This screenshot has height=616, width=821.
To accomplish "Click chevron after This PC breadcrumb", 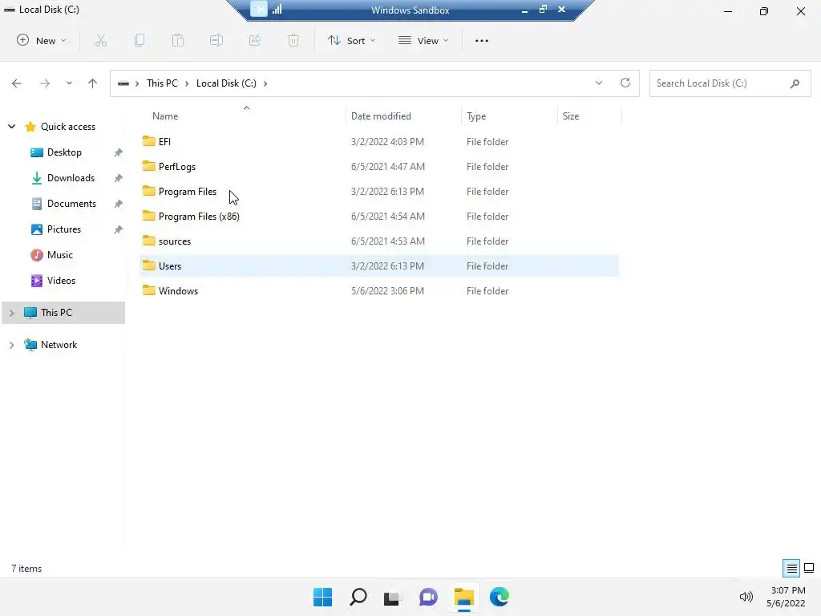I will pos(186,83).
